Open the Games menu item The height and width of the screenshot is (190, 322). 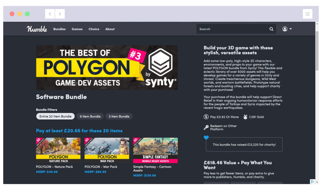point(77,29)
